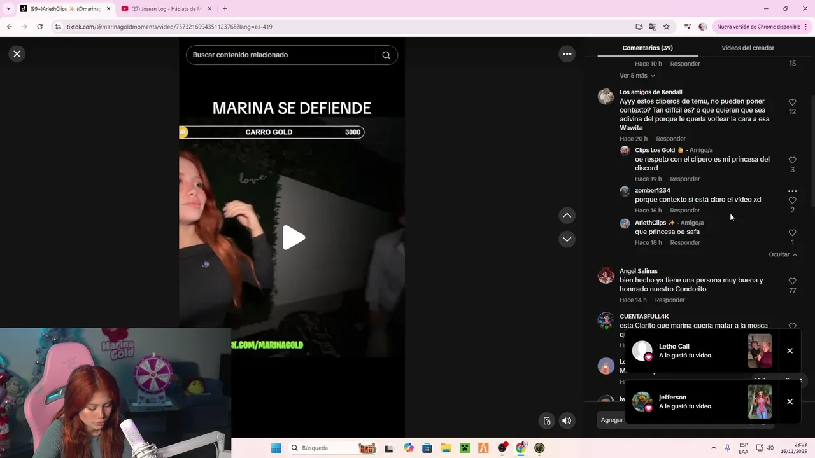This screenshot has width=815, height=458.
Task: Click the translate page icon
Action: [653, 27]
